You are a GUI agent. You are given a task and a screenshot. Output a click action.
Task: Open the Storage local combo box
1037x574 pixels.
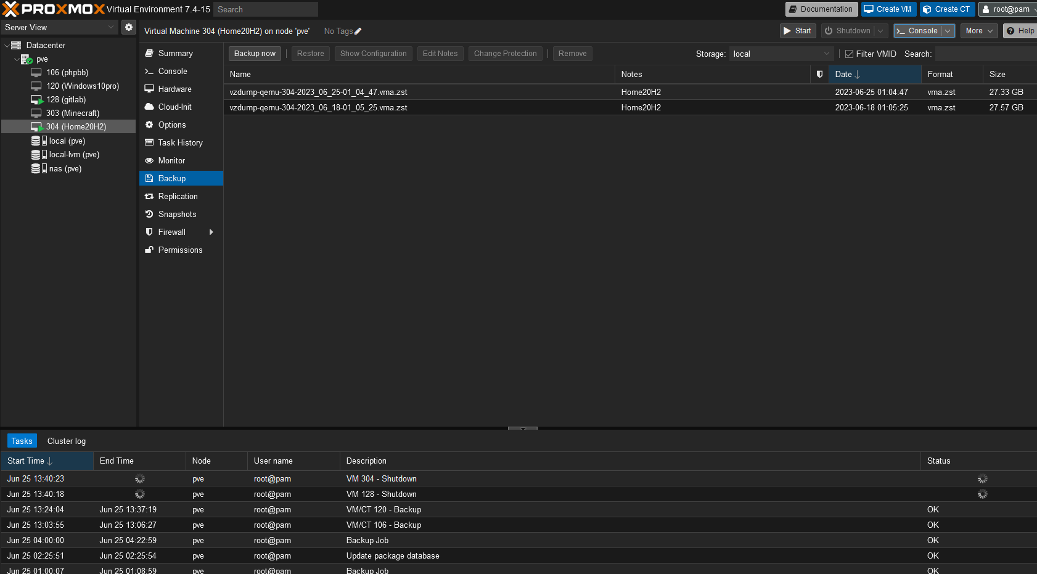pos(781,54)
